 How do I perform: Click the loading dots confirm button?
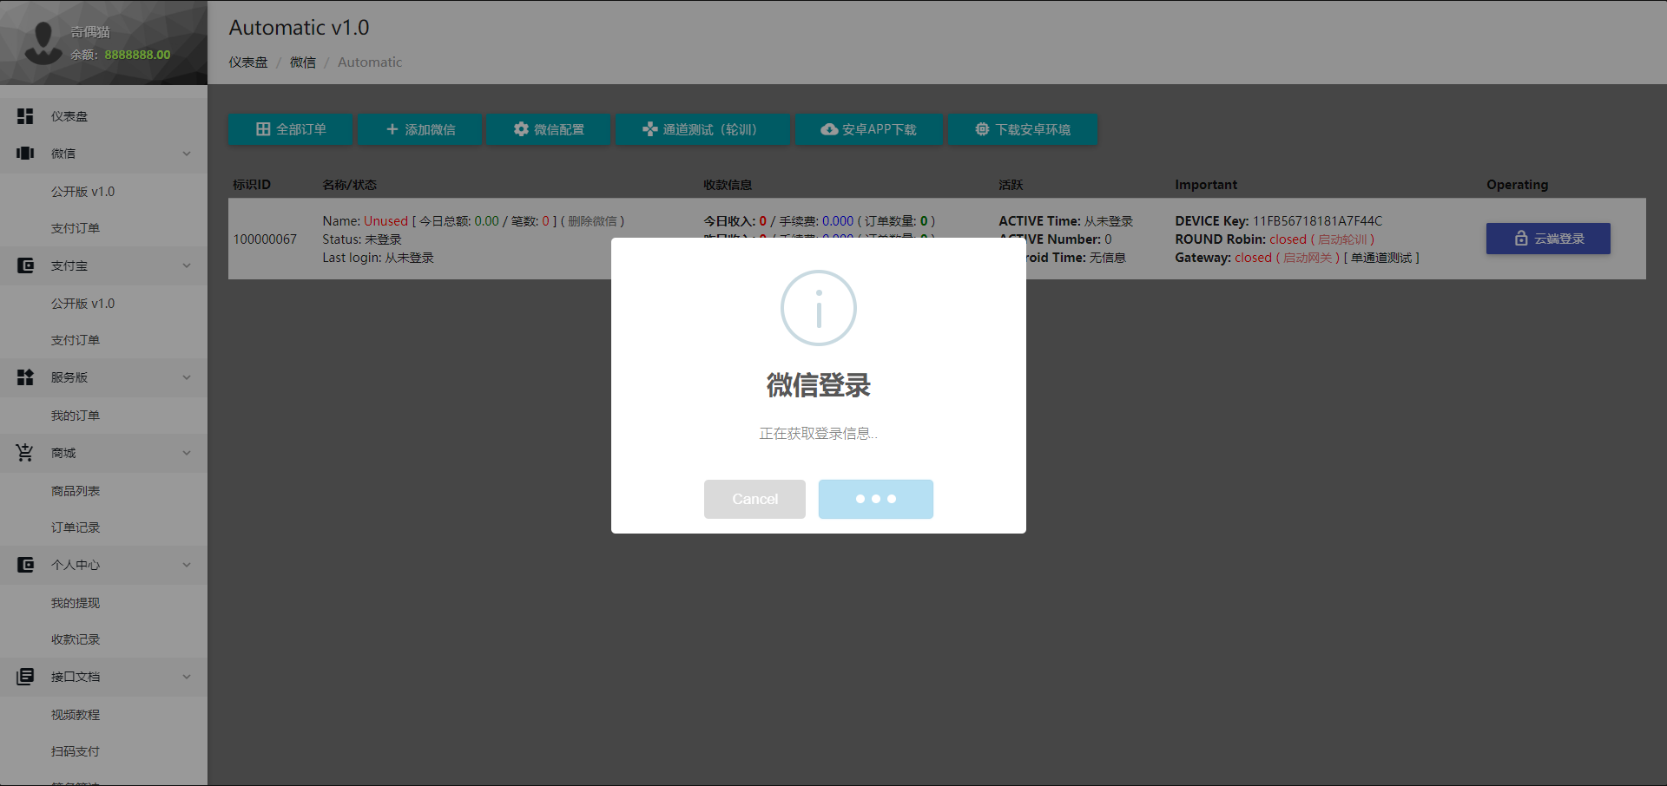[x=876, y=499]
